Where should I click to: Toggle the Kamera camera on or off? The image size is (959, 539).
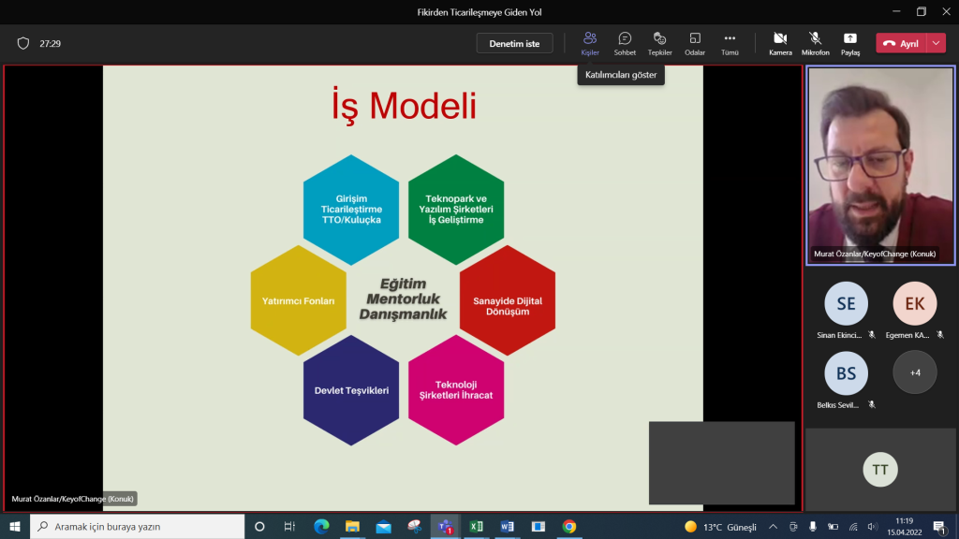[x=780, y=43]
